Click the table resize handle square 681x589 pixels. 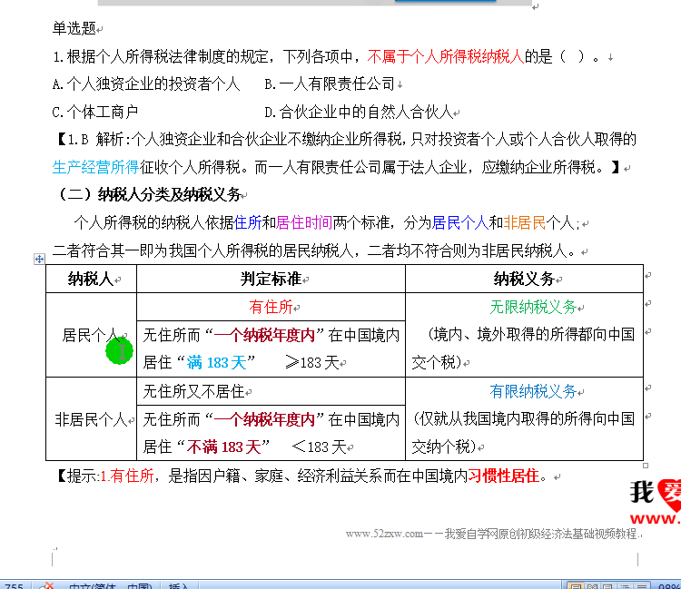646,466
